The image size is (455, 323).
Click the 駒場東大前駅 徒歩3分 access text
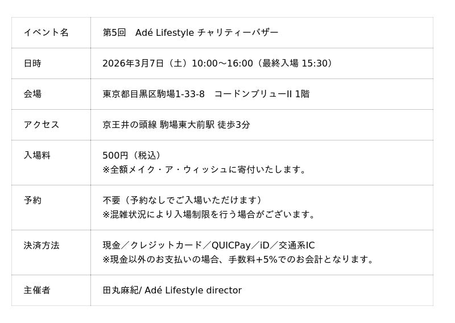point(205,125)
